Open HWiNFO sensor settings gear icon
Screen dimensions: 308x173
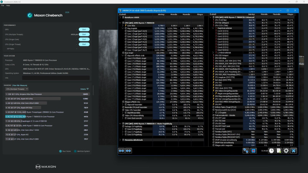coord(286,151)
